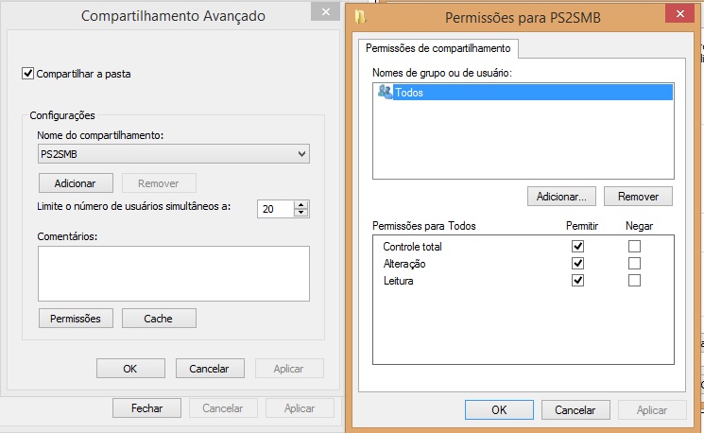Open the PS2SMB share name dropdown

click(302, 153)
